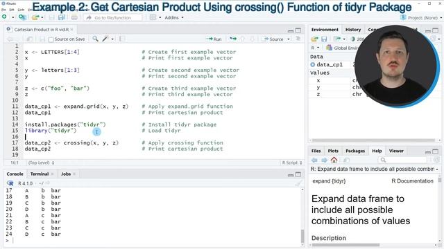Image resolution: width=444 pixels, height=249 pixels.
Task: Click the load workspace folder icon
Action: point(314,39)
